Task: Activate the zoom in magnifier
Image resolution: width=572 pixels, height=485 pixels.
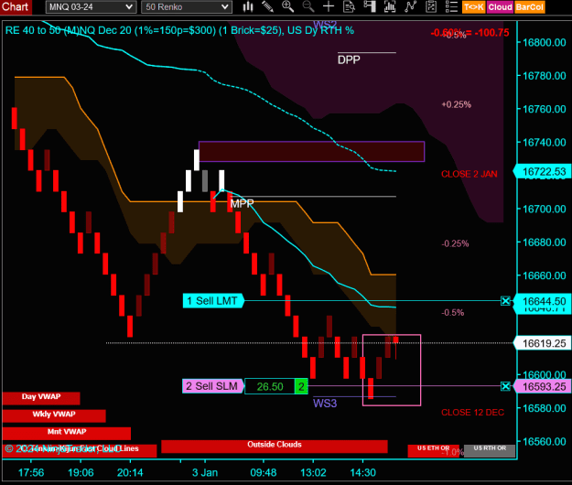Action: pyautogui.click(x=287, y=6)
